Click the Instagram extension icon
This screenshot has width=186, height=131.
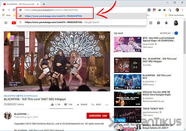[154, 10]
